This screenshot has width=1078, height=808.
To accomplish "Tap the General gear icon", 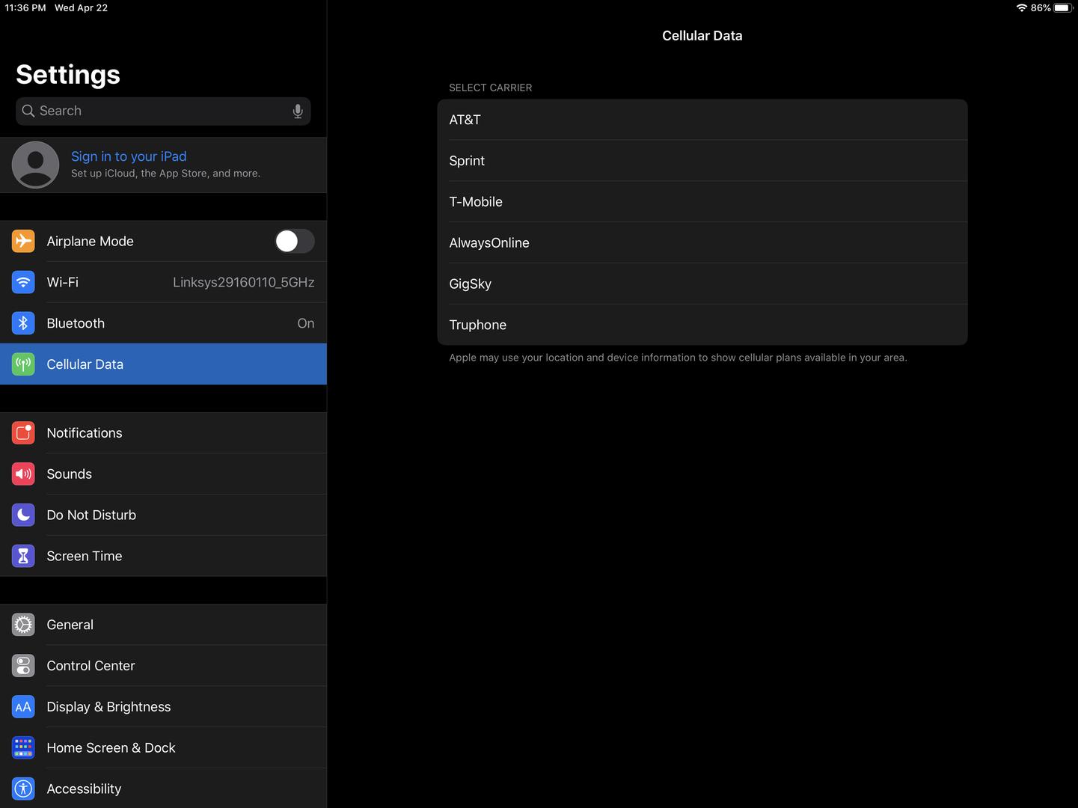I will 23,625.
